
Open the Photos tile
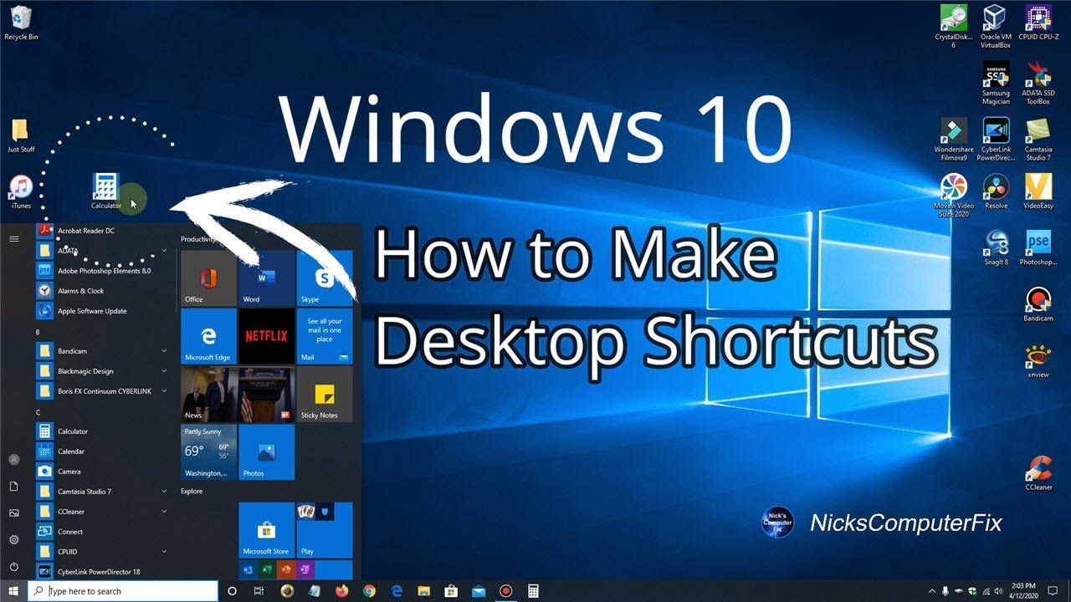click(x=266, y=451)
